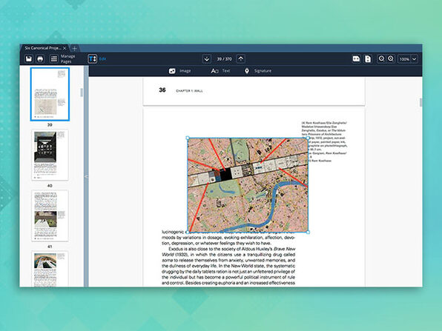Click the Image icon in edit bar
Viewport: 442px width, 331px height.
pos(172,71)
